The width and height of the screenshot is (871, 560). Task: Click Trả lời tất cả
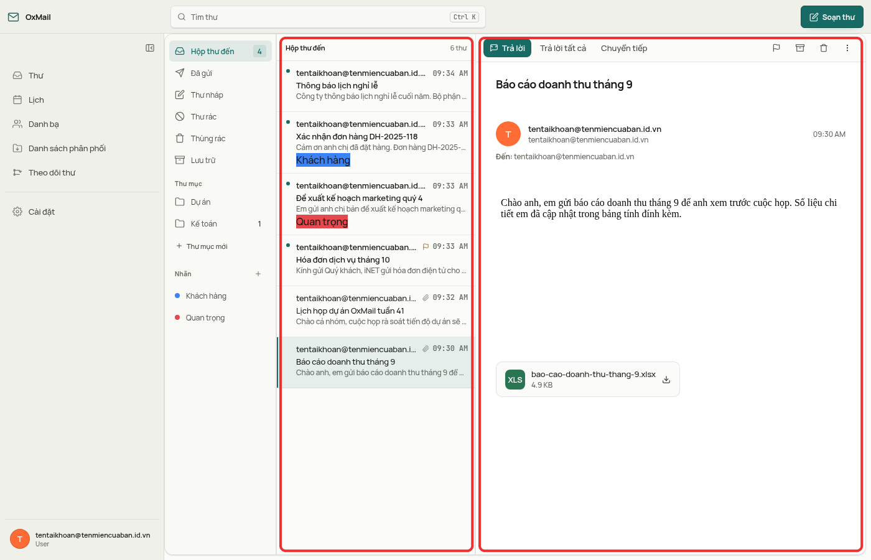[563, 48]
